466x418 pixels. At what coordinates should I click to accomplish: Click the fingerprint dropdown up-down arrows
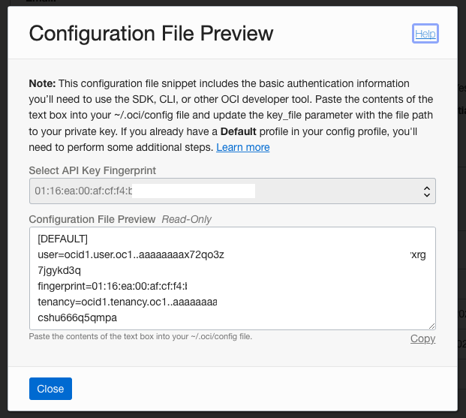pyautogui.click(x=426, y=191)
